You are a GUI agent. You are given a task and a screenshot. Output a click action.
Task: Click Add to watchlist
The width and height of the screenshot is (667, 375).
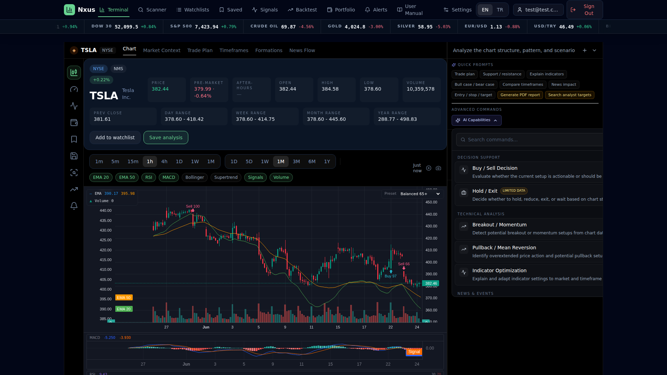click(x=115, y=137)
